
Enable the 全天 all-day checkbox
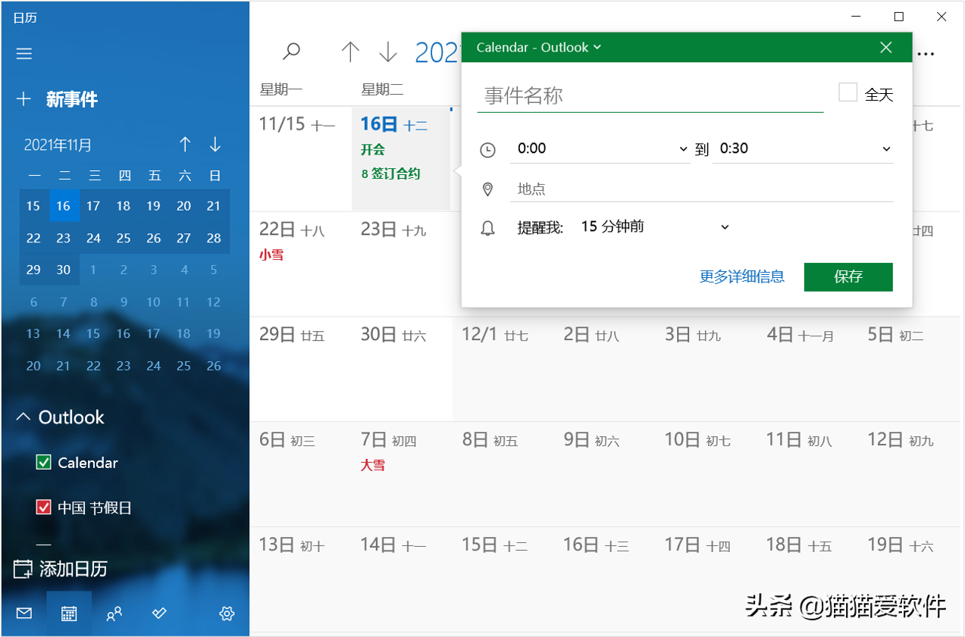click(848, 93)
